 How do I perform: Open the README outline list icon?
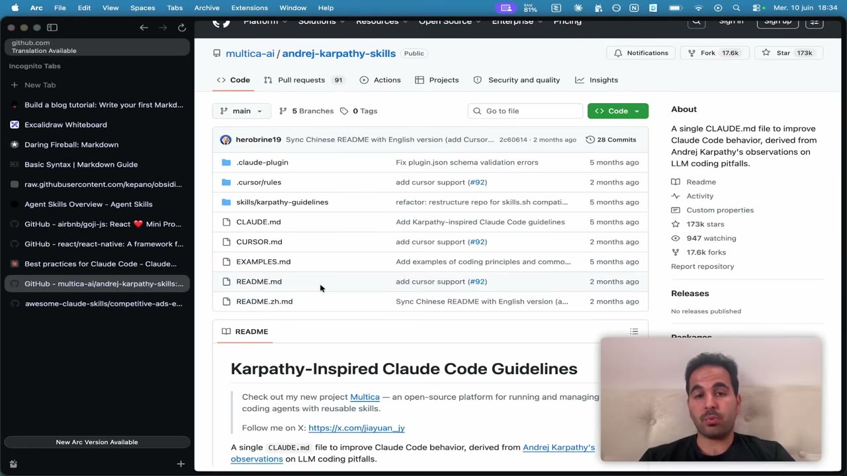[634, 331]
